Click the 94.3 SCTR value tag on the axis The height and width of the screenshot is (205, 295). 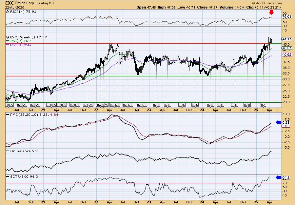[286, 178]
